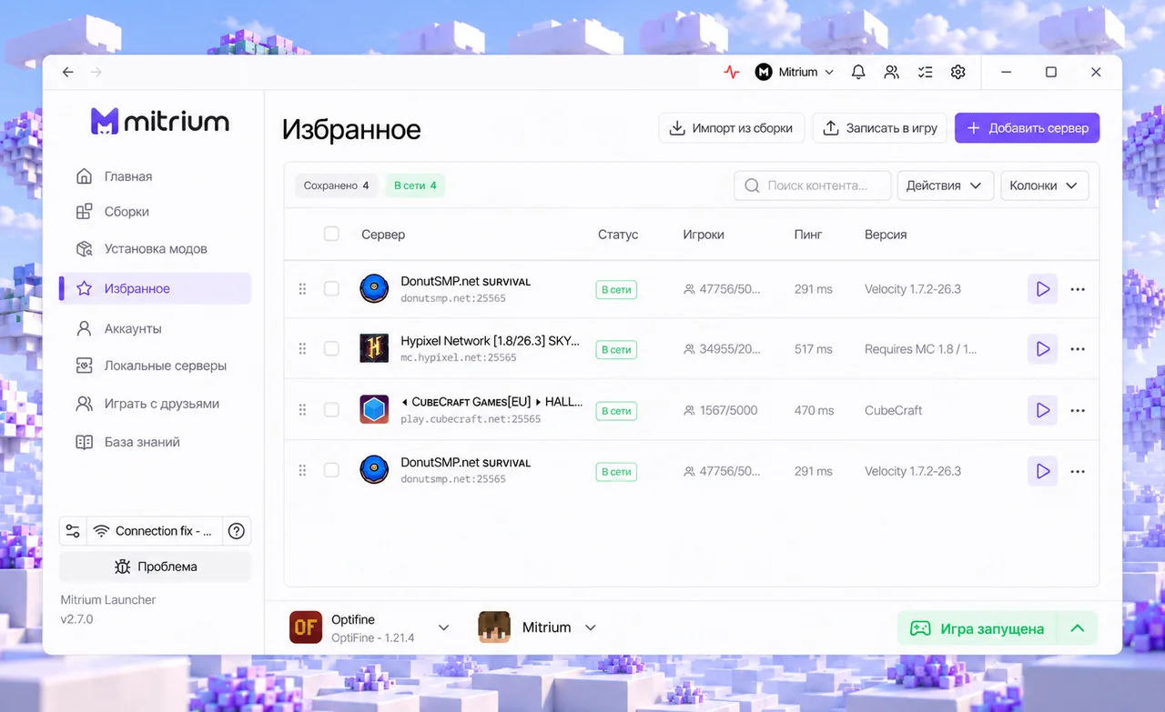Open the task checklist icon

(x=925, y=72)
